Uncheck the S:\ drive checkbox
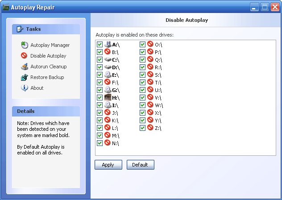The width and height of the screenshot is (282, 200). click(x=142, y=75)
